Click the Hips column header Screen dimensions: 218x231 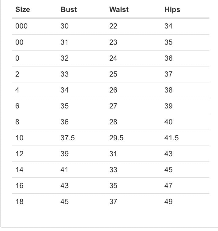172,9
